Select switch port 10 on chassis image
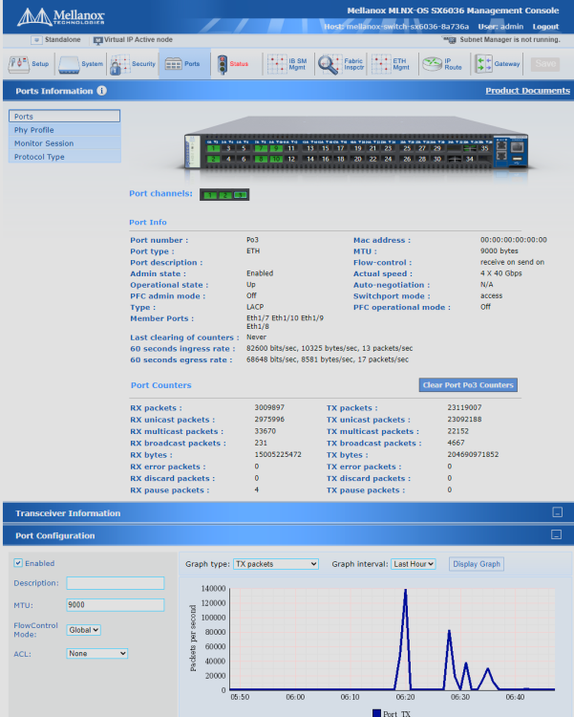574x717 pixels. (276, 159)
